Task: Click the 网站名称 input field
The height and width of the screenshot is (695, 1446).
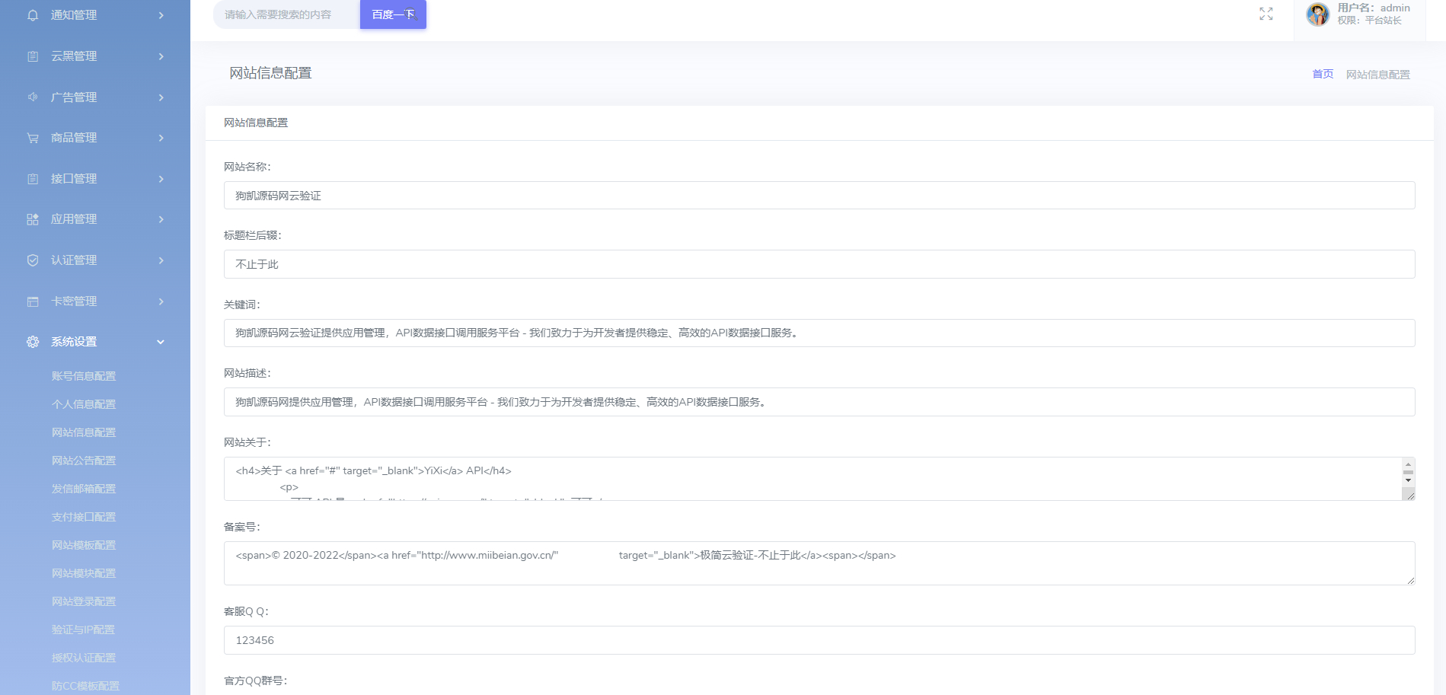Action: pyautogui.click(x=819, y=196)
